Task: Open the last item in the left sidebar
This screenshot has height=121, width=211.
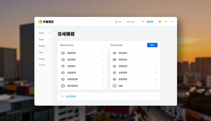Action: pyautogui.click(x=42, y=65)
